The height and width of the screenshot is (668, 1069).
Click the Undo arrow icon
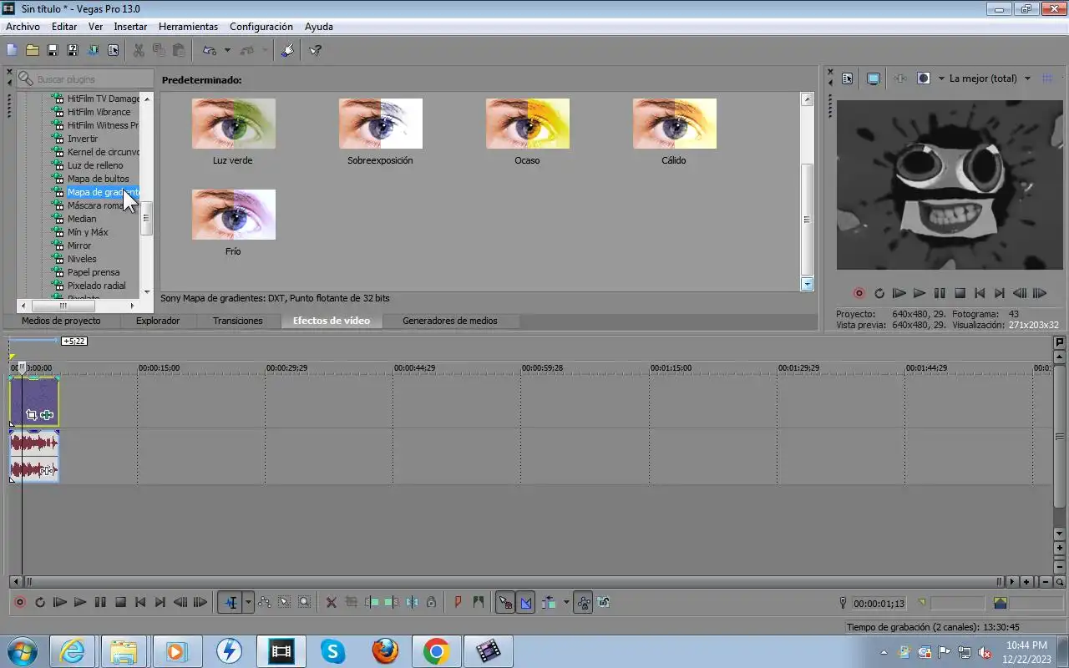point(210,50)
